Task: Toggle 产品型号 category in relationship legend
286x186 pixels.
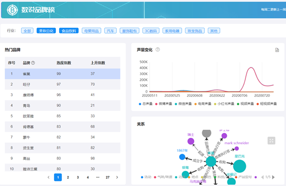Action: tap(243, 177)
